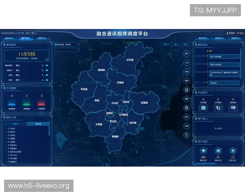This screenshot has height=196, width=245.
Task: Open the 事件中心 tab
Action: (203, 38)
